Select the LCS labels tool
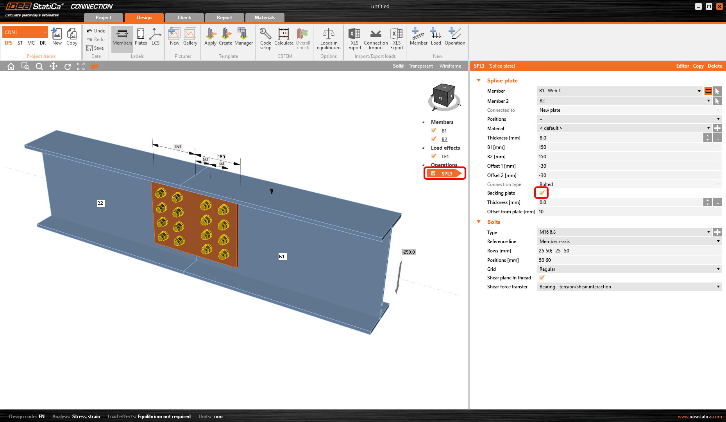Screen dimensions: 726x422 (155, 38)
